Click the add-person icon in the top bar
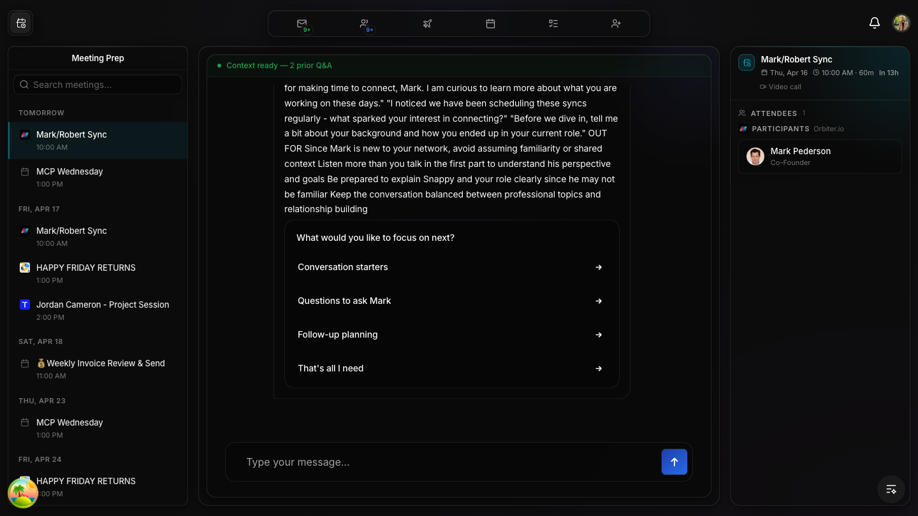The image size is (918, 516). [x=616, y=24]
